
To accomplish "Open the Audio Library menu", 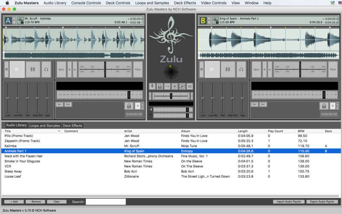I will (x=55, y=3).
